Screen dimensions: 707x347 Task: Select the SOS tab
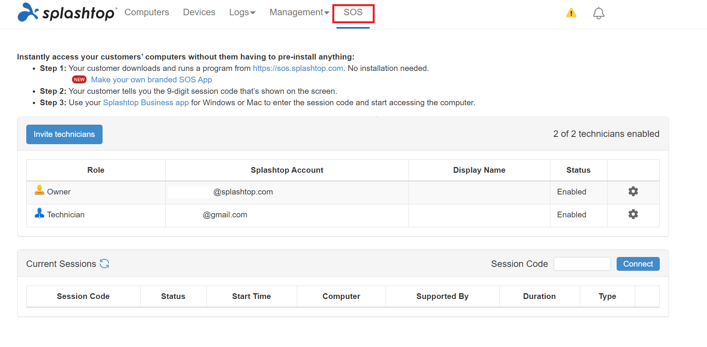[353, 12]
